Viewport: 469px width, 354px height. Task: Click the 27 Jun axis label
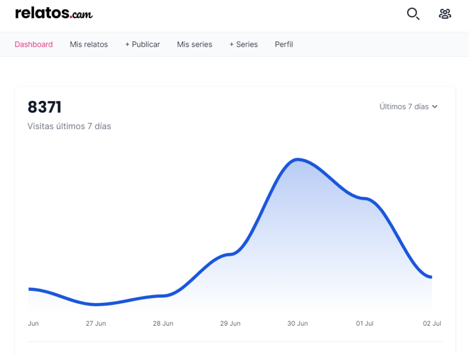[96, 323]
